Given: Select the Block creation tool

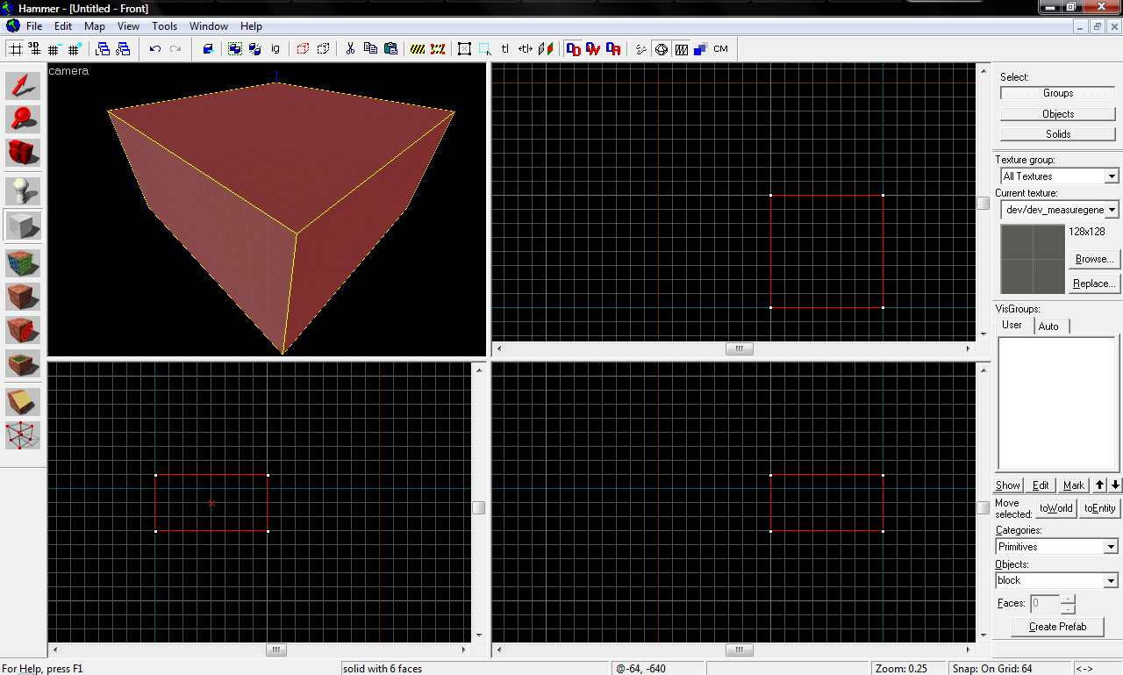Looking at the screenshot, I should pos(24,225).
